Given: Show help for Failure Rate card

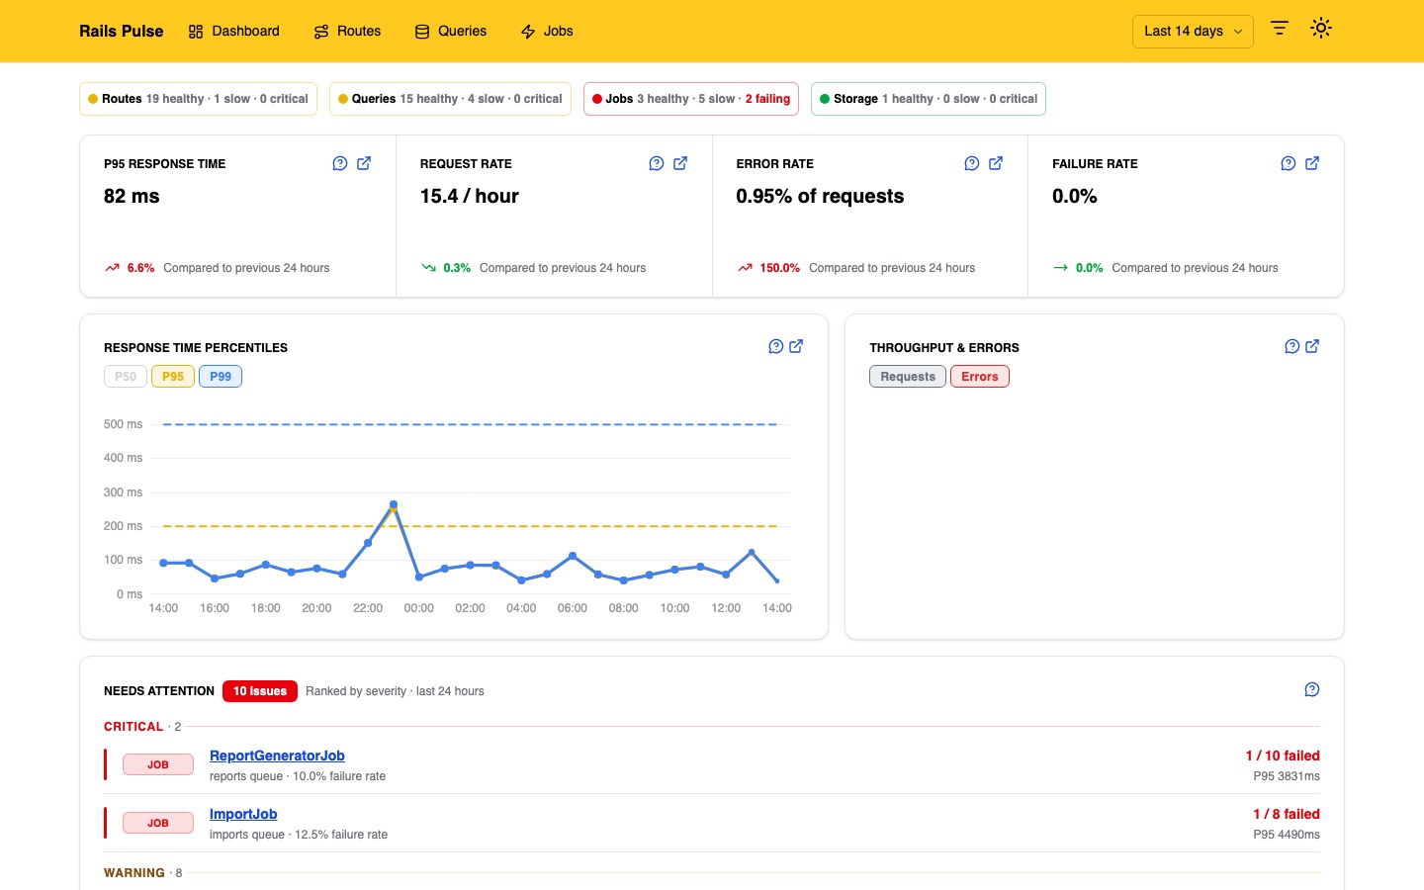Looking at the screenshot, I should tap(1289, 163).
